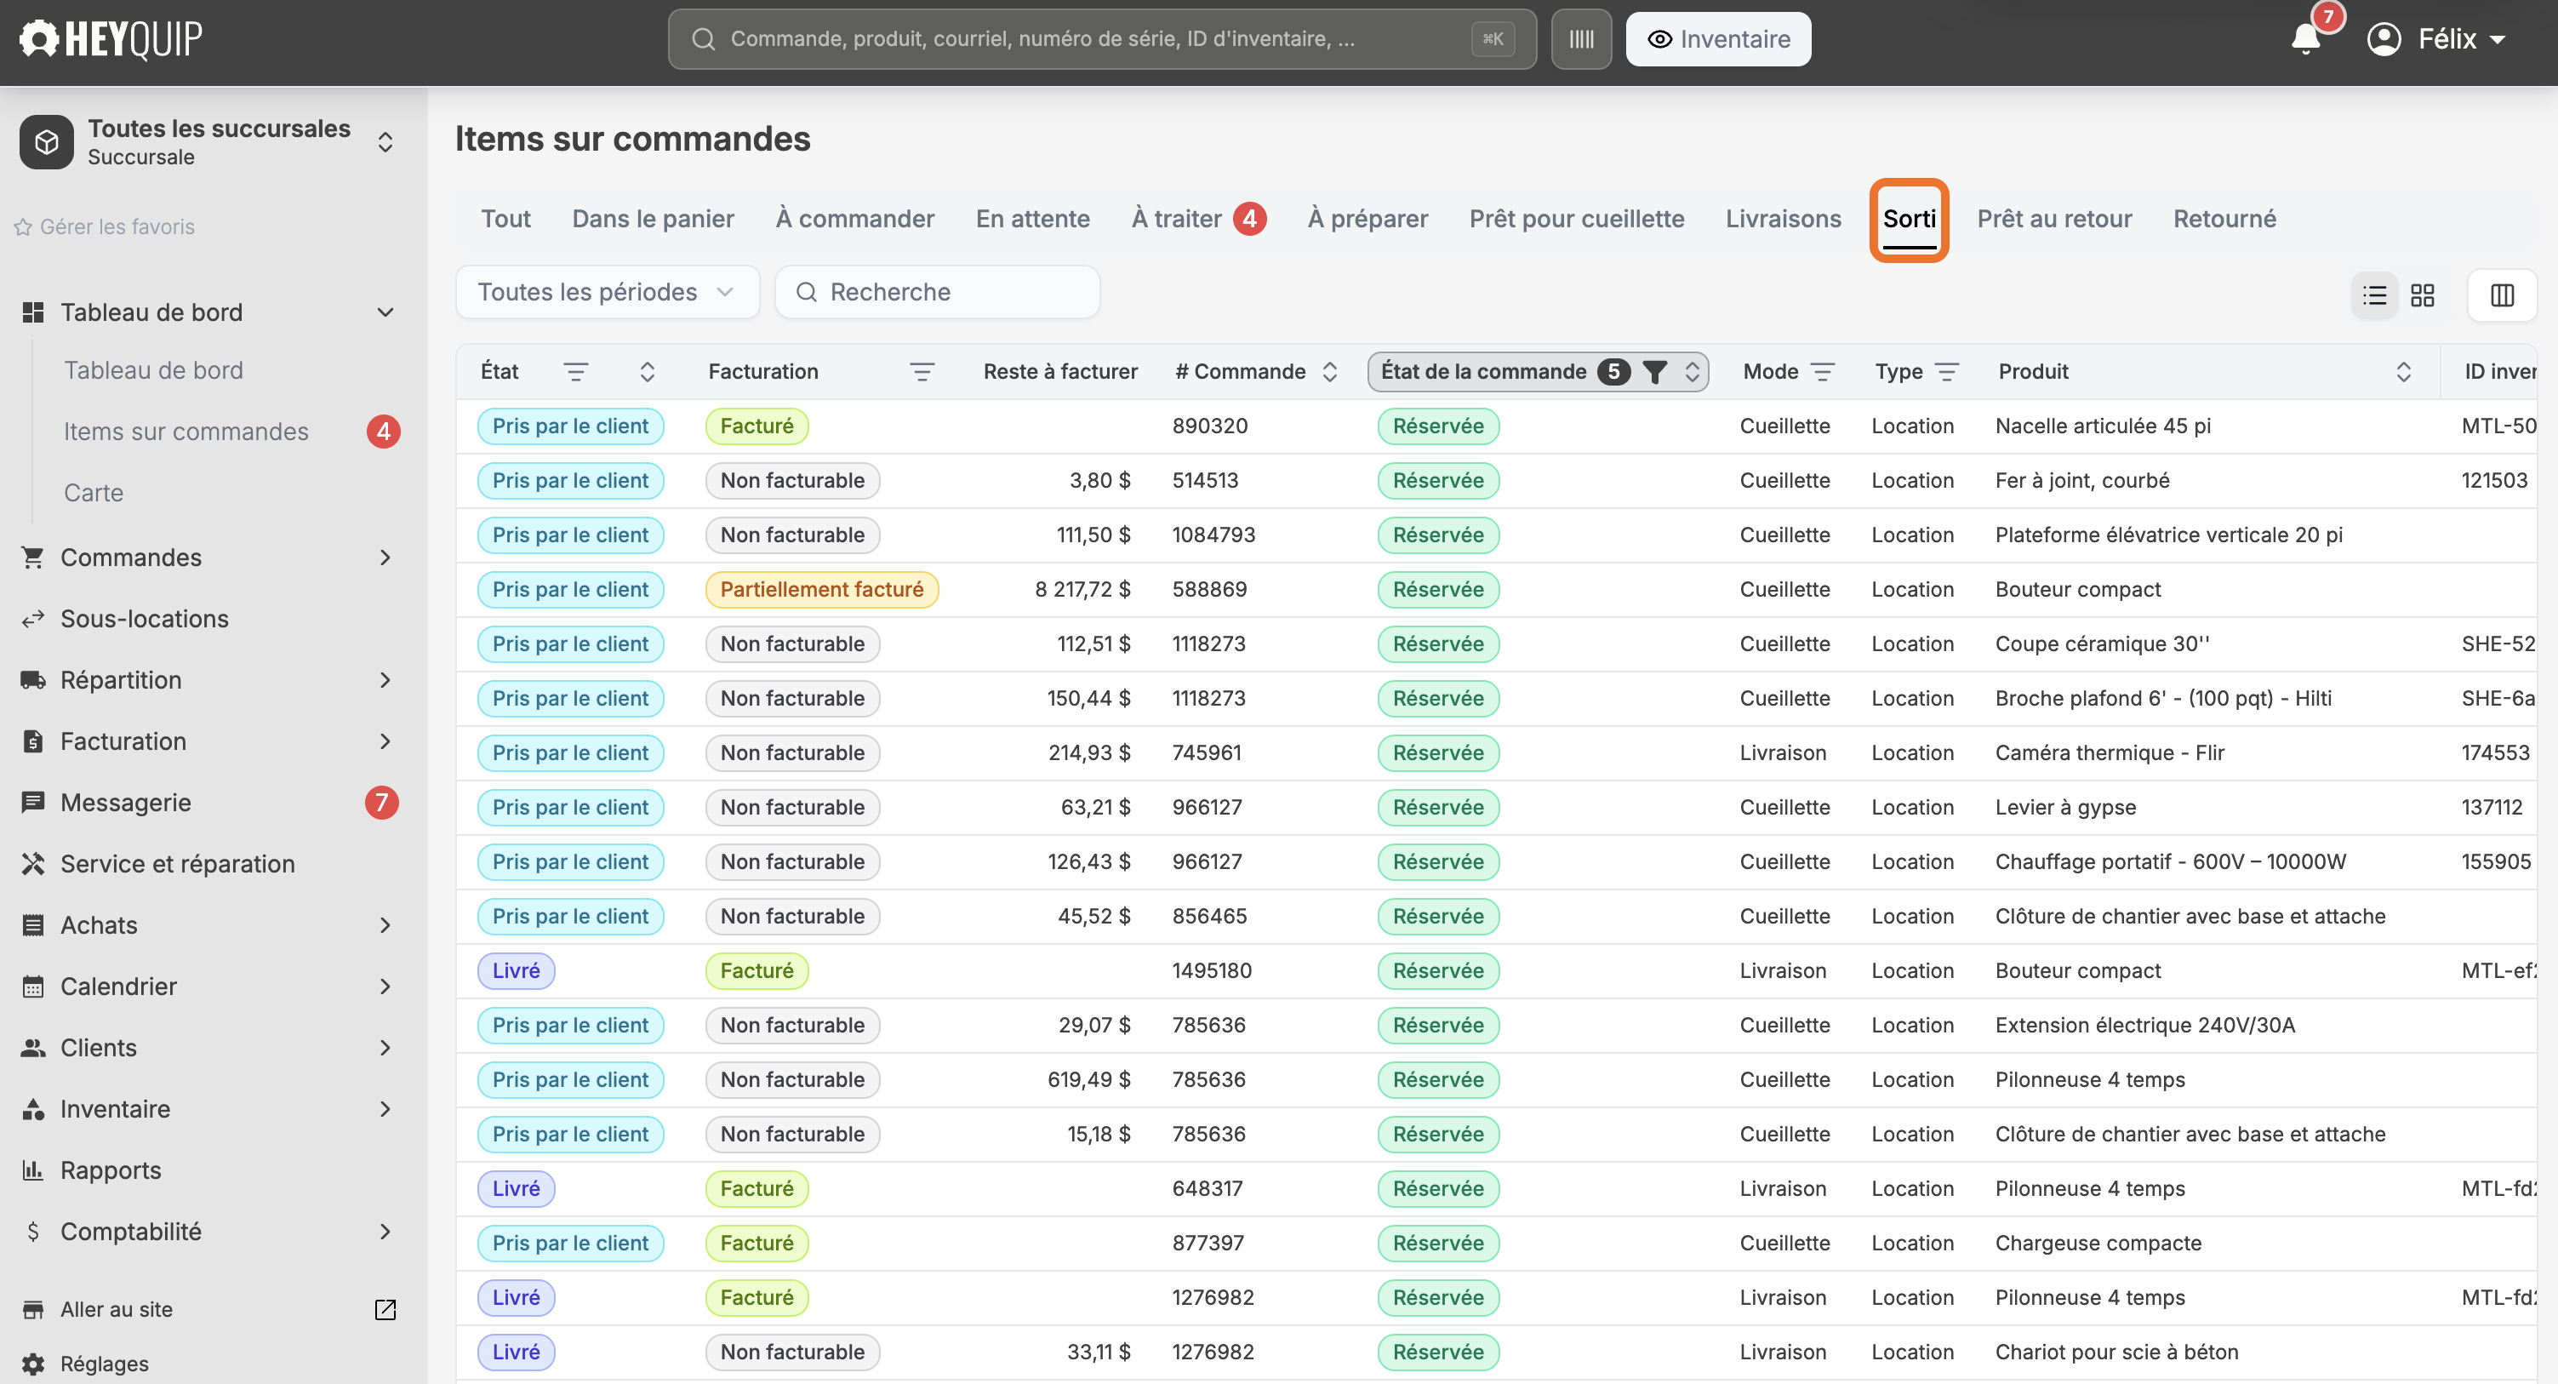The height and width of the screenshot is (1384, 2558).
Task: Open filter for État column
Action: coord(576,372)
